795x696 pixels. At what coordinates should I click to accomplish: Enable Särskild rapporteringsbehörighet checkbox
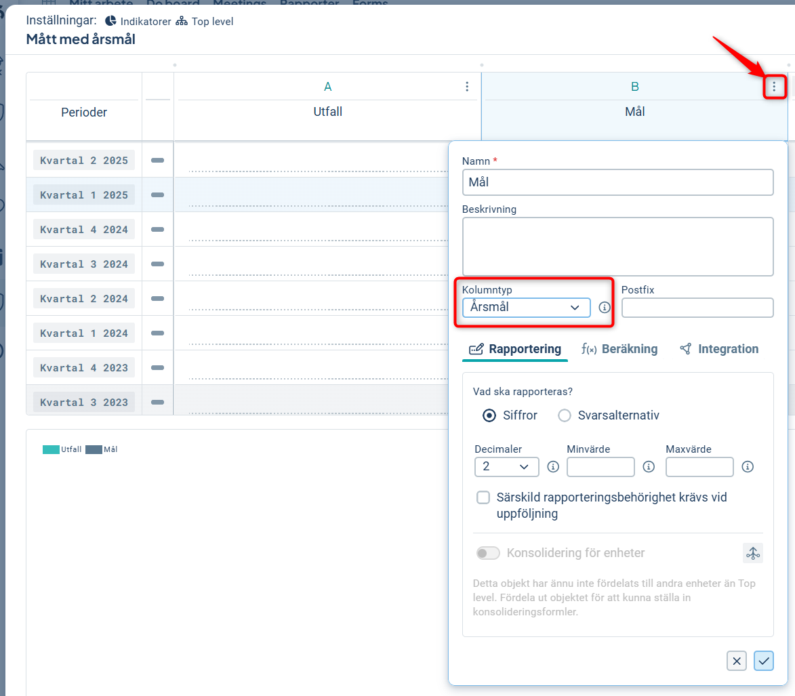[x=483, y=498]
